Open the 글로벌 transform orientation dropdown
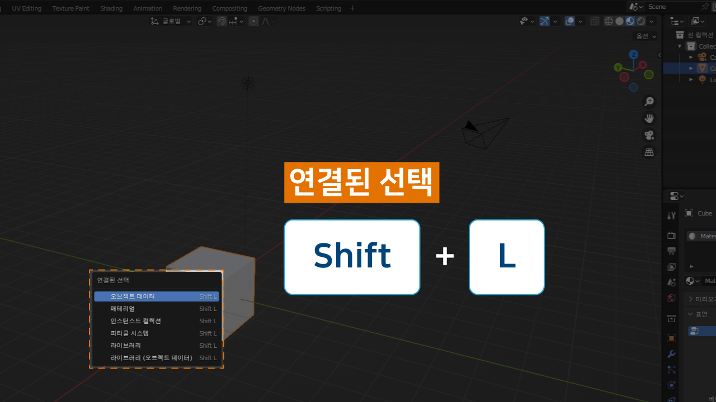 171,21
